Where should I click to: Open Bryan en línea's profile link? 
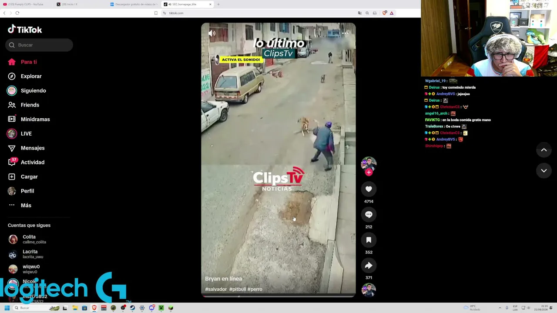coord(223,279)
